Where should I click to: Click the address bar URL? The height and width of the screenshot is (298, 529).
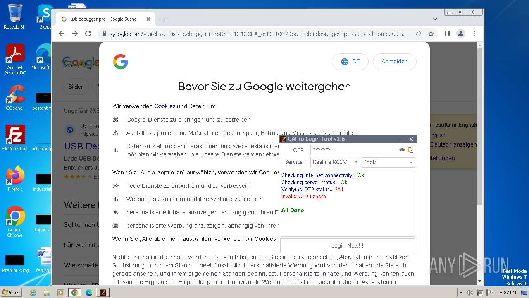260,34
